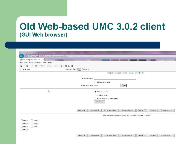
Task: Click the Find text box
Action: pos(45,69)
